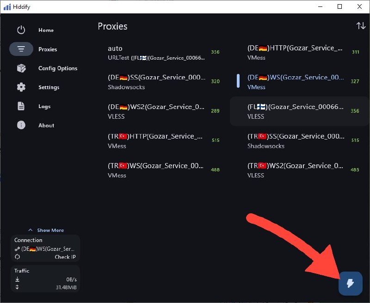The width and height of the screenshot is (370, 303).
Task: Select the (DE)SS Shadowsocks proxy
Action: [x=160, y=82]
